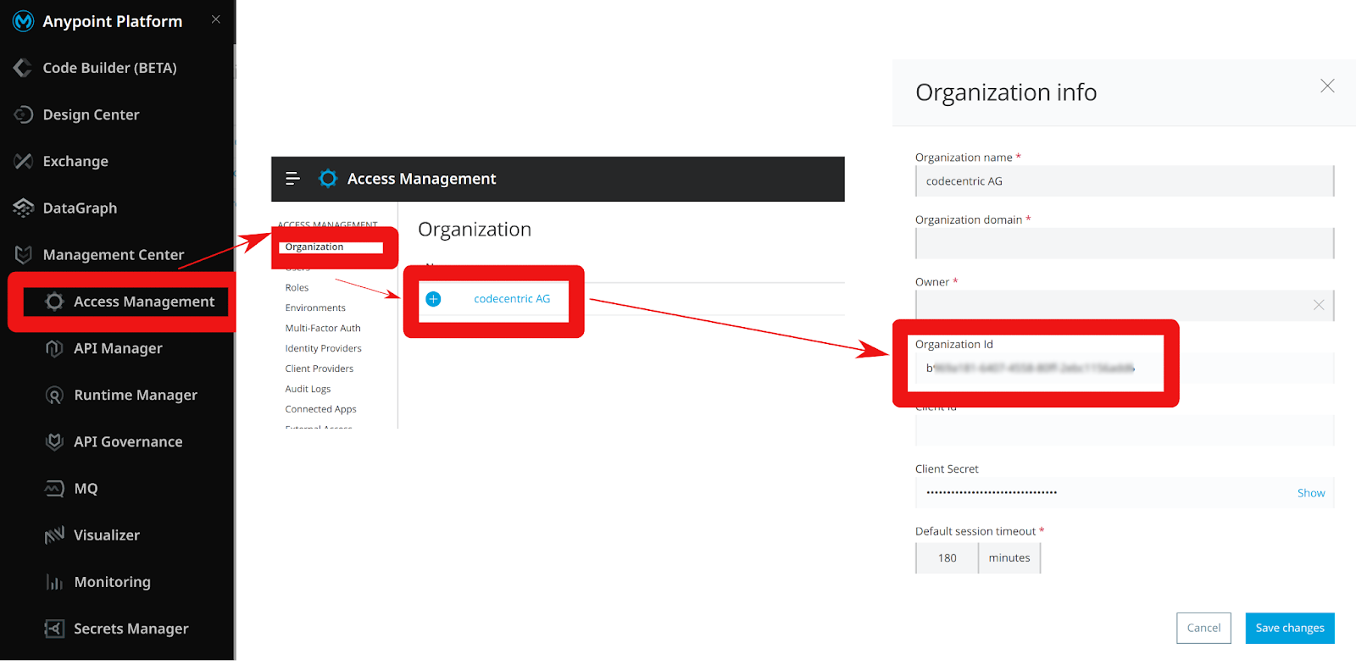Open Connected Apps menu item
The height and width of the screenshot is (665, 1356).
pos(320,410)
